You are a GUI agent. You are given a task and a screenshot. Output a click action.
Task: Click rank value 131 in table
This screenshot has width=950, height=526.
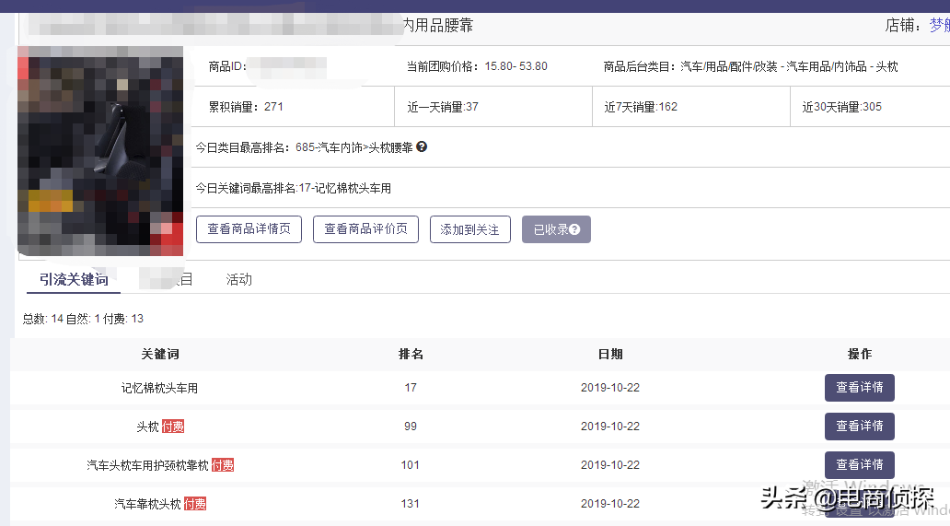coord(411,504)
